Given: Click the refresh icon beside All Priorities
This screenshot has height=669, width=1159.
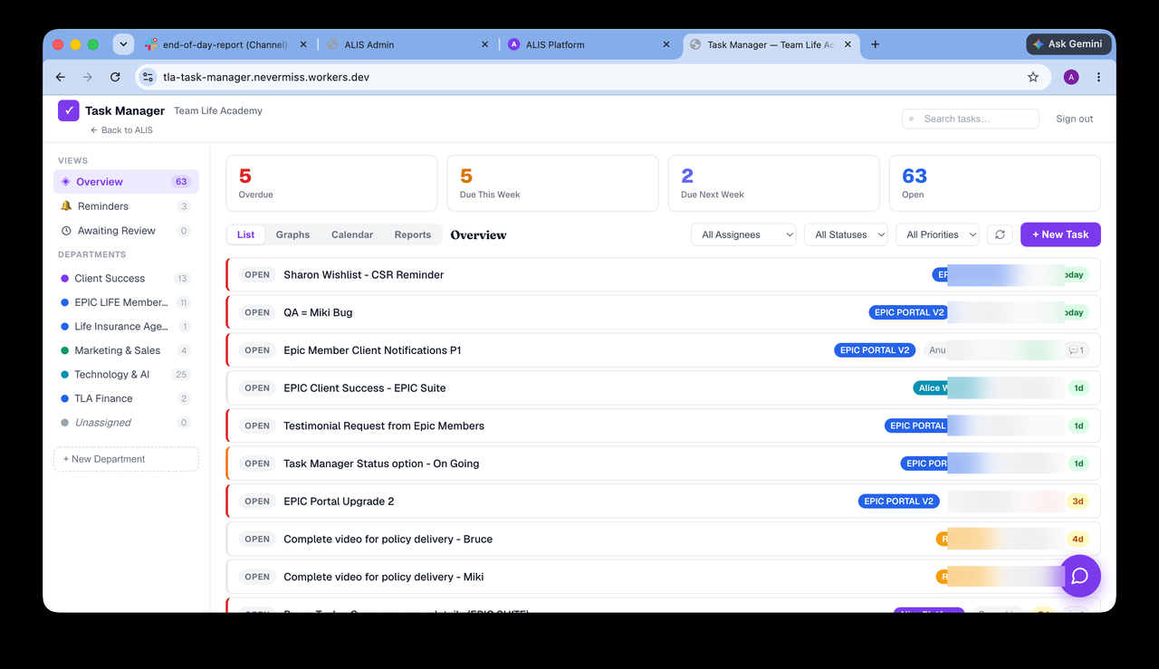Looking at the screenshot, I should pos(1000,234).
